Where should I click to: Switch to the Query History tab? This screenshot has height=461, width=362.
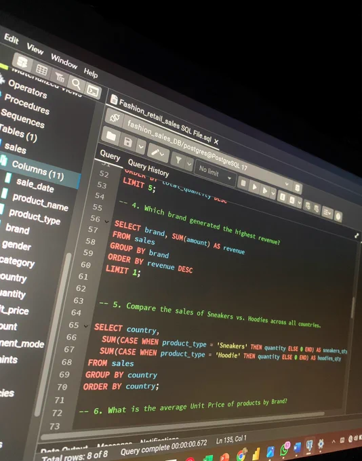[x=148, y=168]
